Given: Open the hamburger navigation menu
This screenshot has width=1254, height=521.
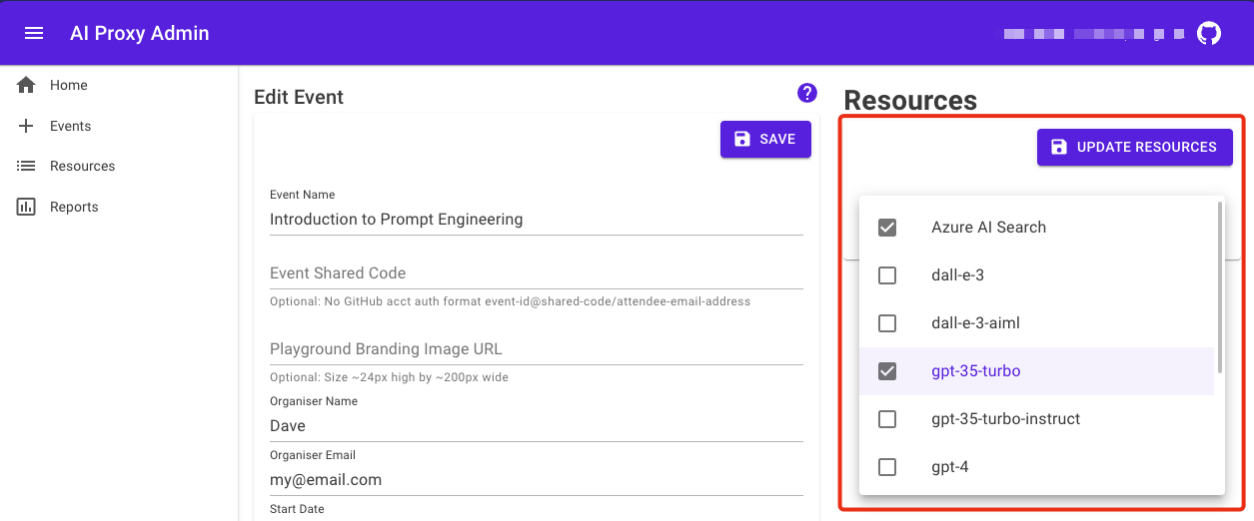Looking at the screenshot, I should pyautogui.click(x=34, y=33).
